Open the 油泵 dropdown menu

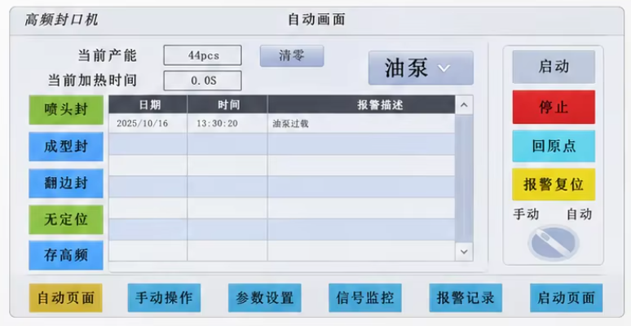(421, 68)
